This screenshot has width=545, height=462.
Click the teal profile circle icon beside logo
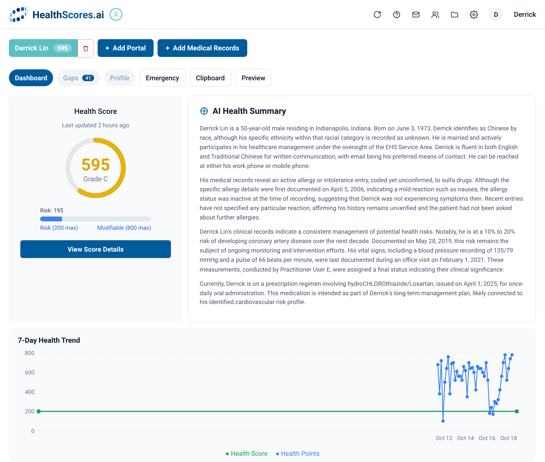116,14
